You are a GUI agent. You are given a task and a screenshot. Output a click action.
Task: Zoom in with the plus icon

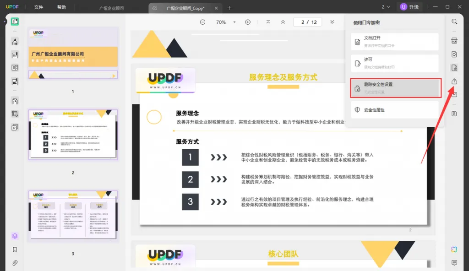[x=248, y=22]
